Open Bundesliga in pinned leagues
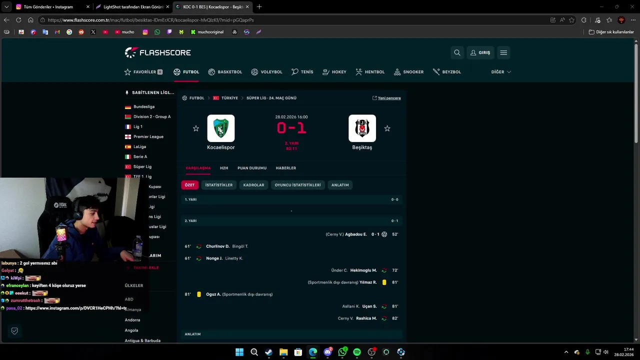 pyautogui.click(x=144, y=106)
